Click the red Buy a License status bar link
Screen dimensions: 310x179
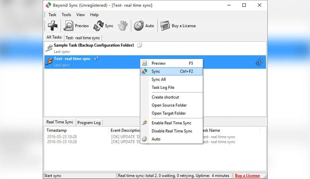(247, 176)
